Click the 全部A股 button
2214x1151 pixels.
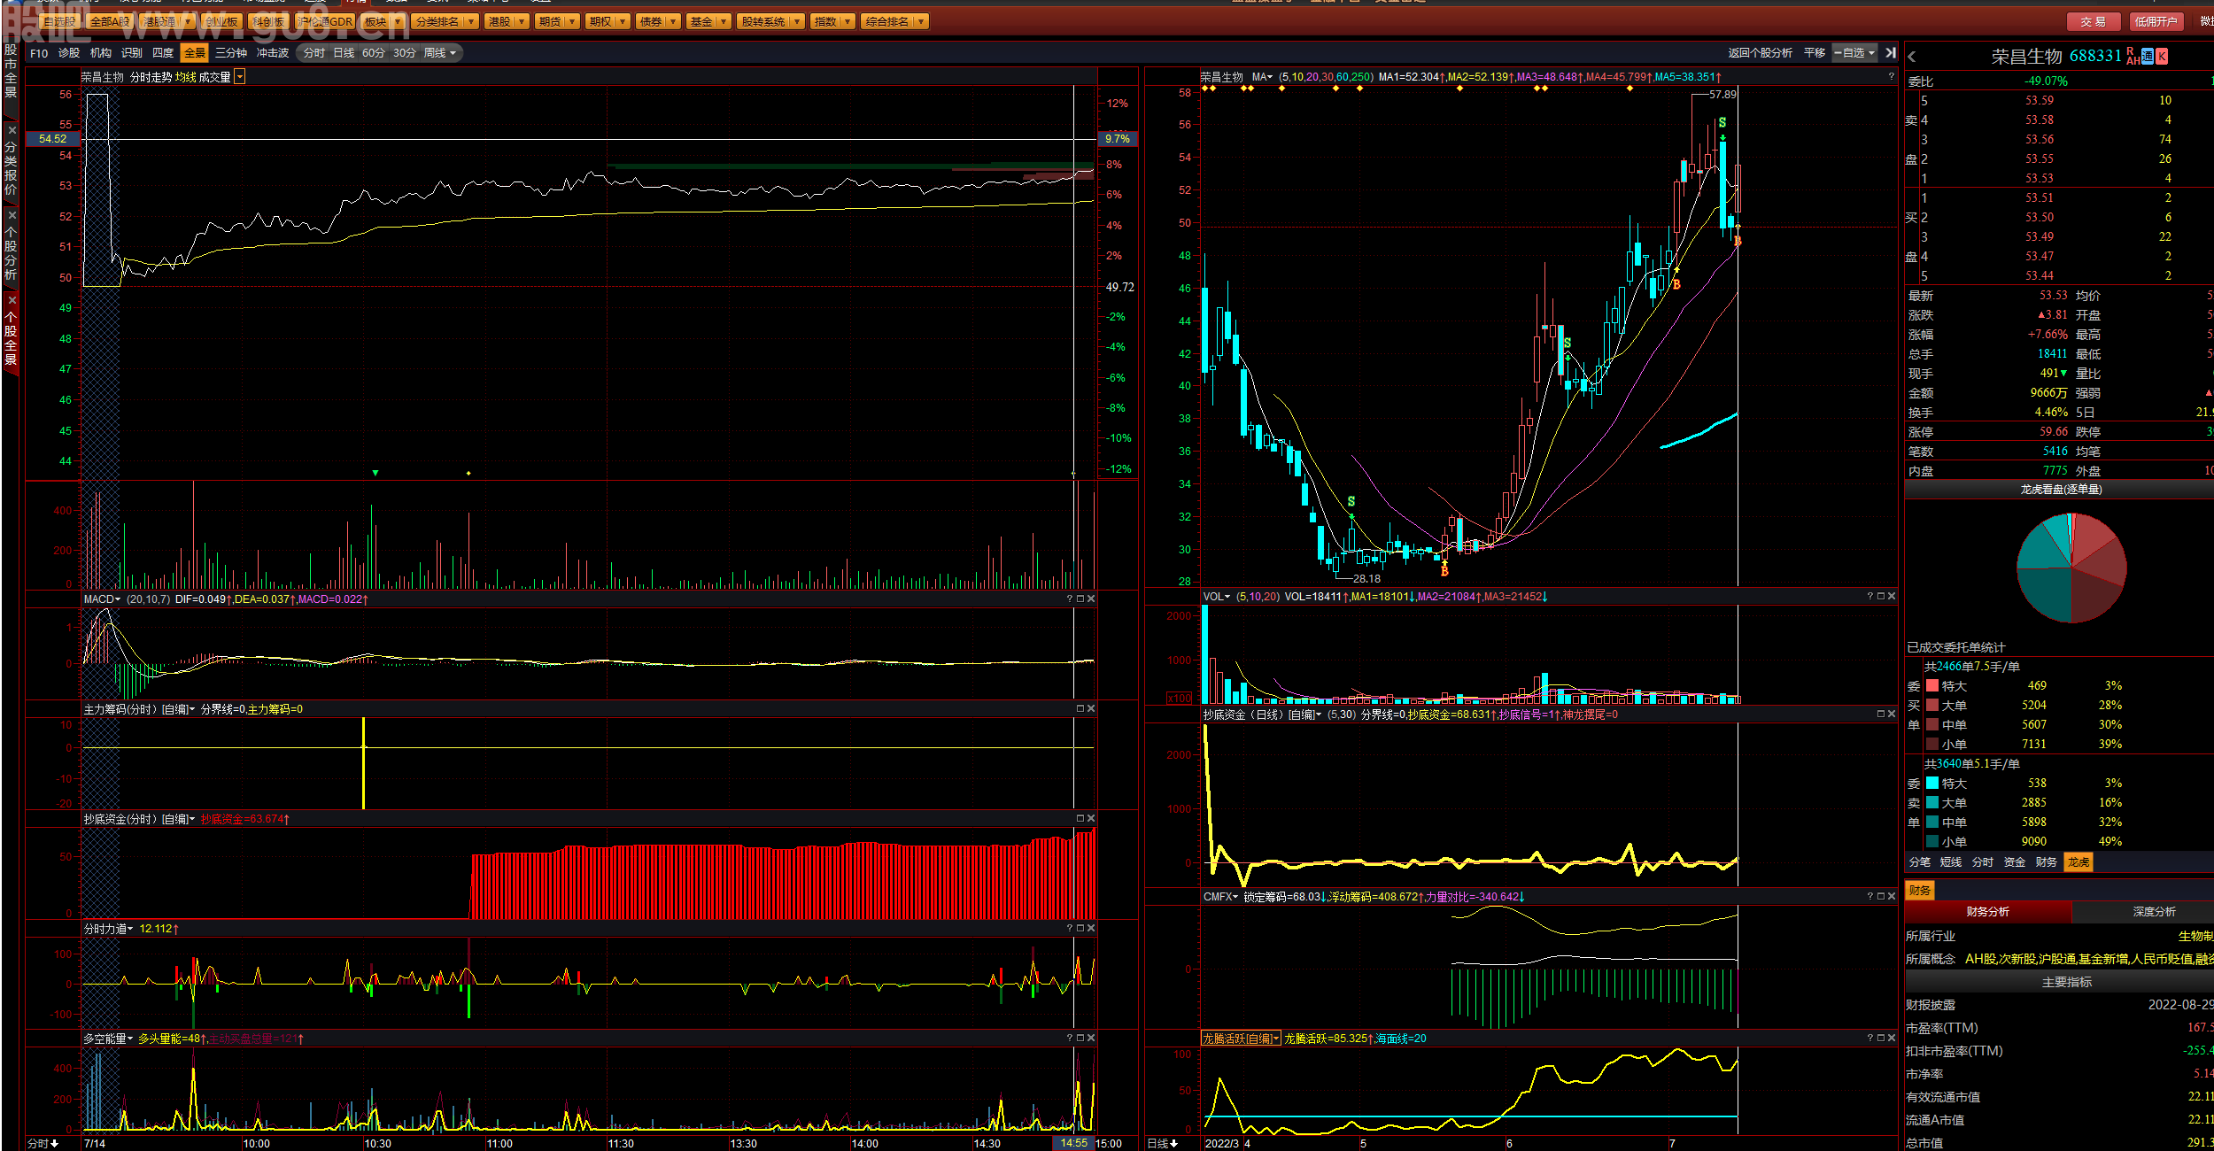110,21
